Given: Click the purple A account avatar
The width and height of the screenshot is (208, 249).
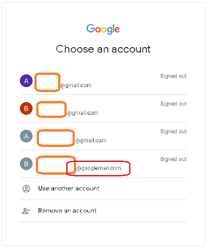Looking at the screenshot, I should click(x=26, y=81).
